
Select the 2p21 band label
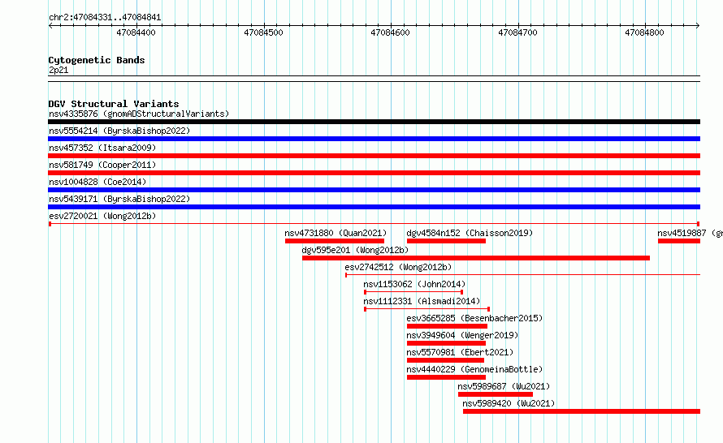click(58, 70)
